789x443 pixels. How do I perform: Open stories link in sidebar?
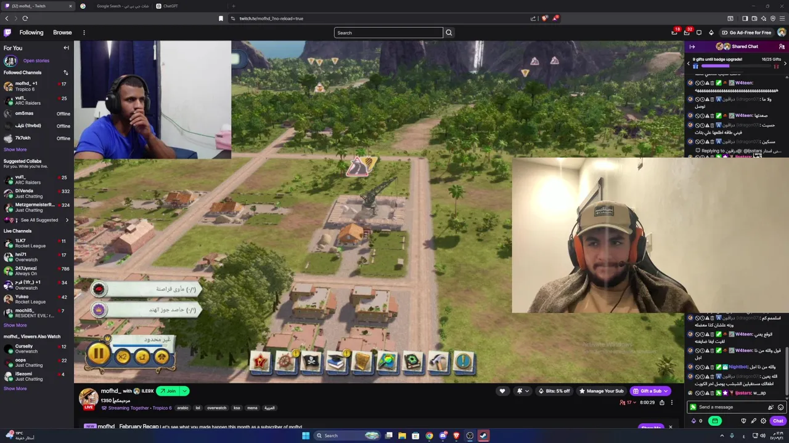36,61
